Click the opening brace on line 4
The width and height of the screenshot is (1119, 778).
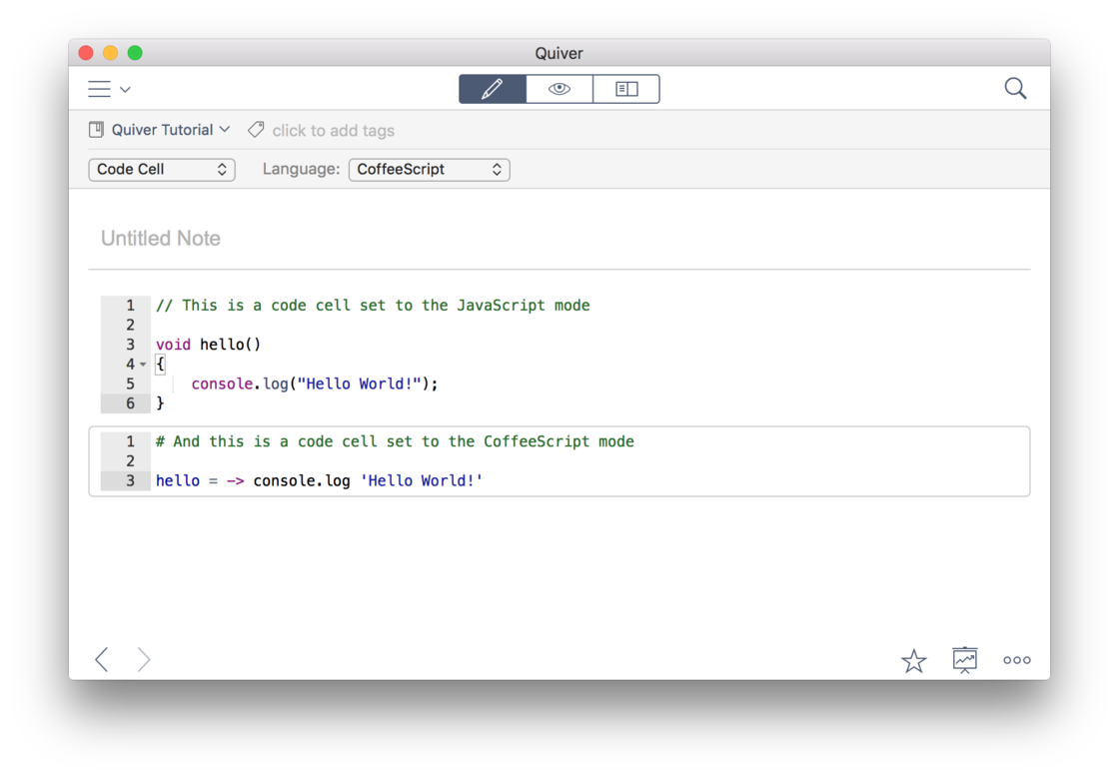[160, 364]
